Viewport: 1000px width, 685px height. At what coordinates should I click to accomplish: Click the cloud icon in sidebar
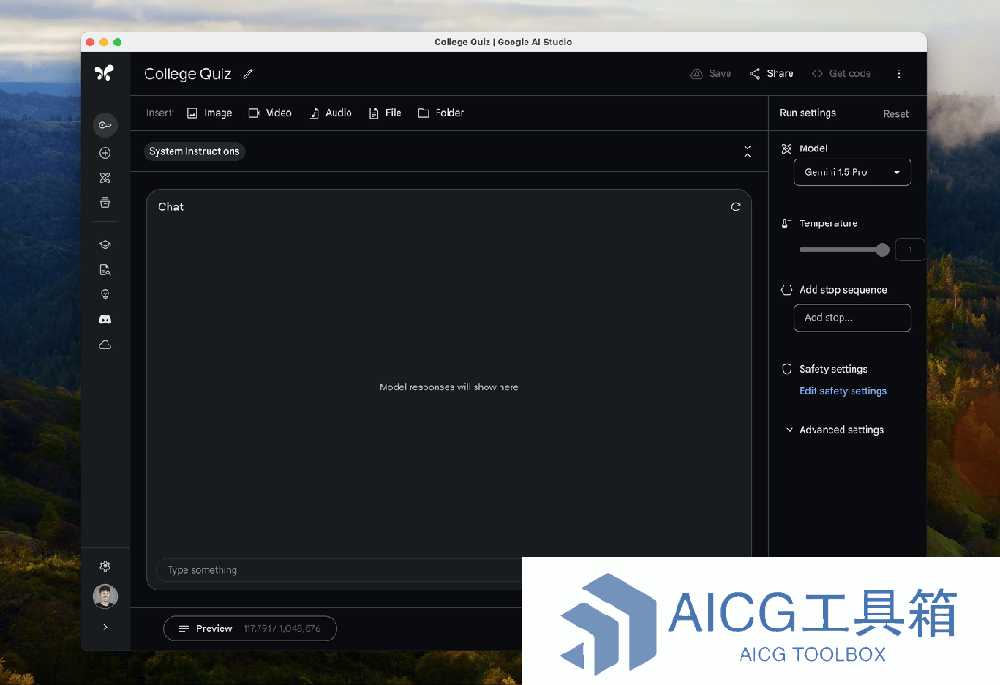click(106, 345)
